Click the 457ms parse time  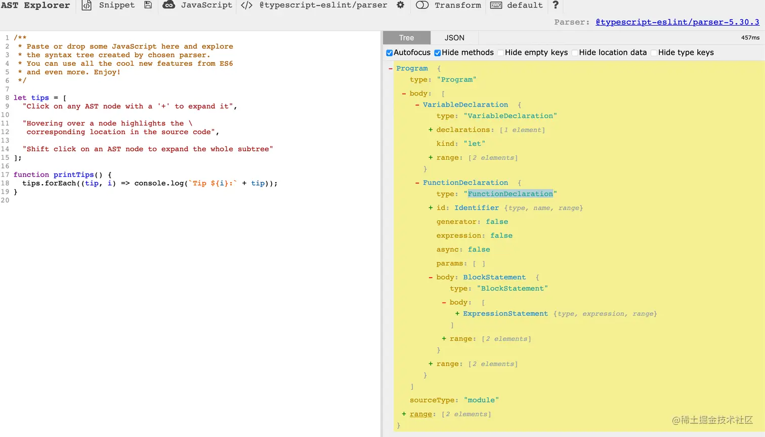pos(750,38)
